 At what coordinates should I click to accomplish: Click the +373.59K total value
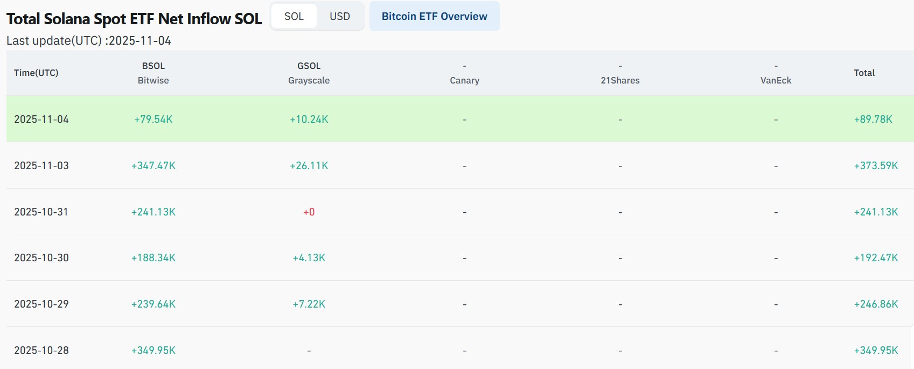pyautogui.click(x=876, y=165)
